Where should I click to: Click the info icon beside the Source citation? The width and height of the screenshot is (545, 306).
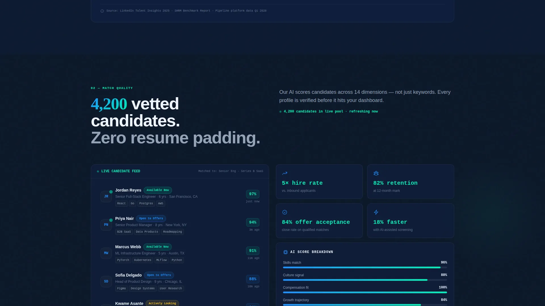102,11
